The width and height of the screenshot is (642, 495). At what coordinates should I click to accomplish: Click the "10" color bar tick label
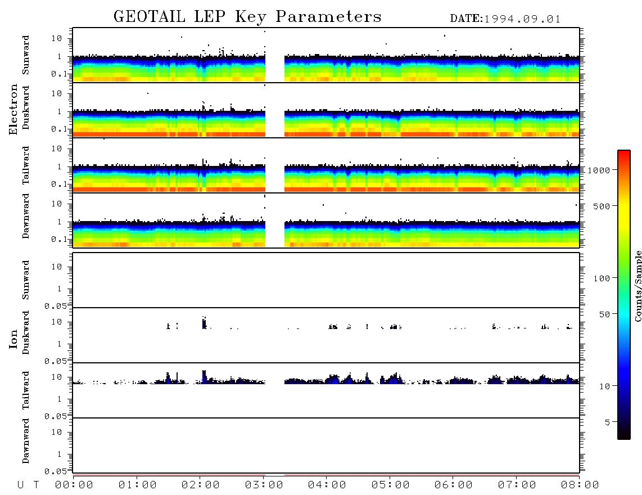[x=604, y=386]
